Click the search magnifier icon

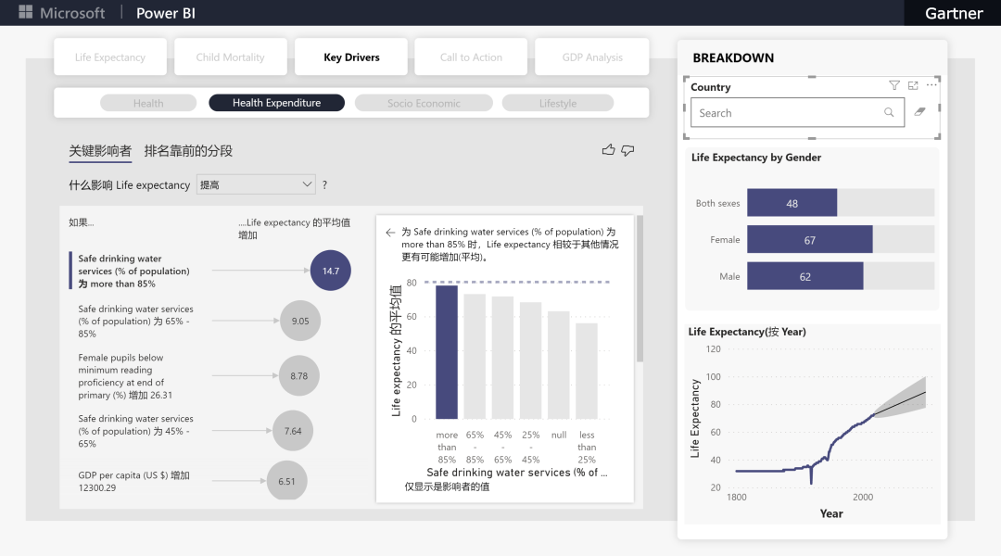tap(889, 112)
